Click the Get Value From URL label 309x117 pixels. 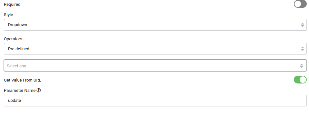(23, 80)
